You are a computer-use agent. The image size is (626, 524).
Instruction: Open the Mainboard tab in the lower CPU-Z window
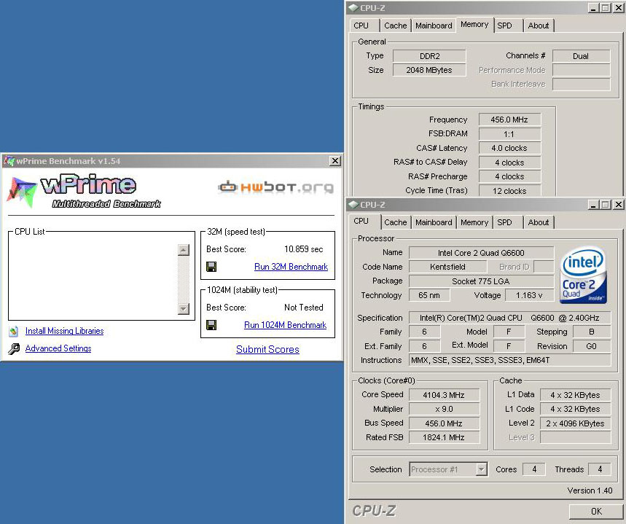[434, 222]
